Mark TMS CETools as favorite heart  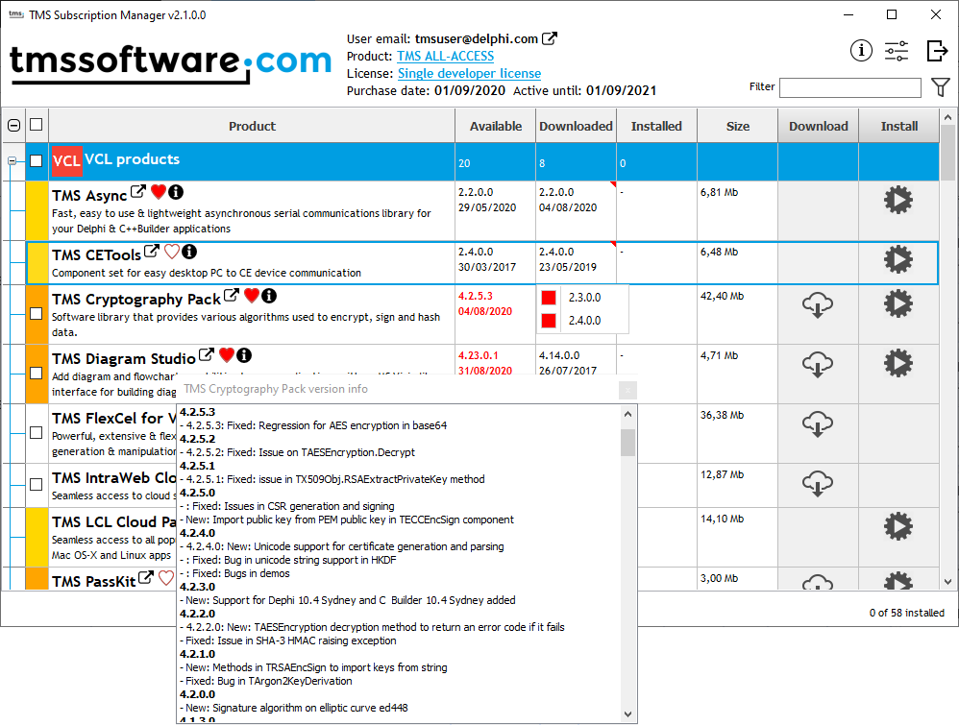[x=172, y=252]
